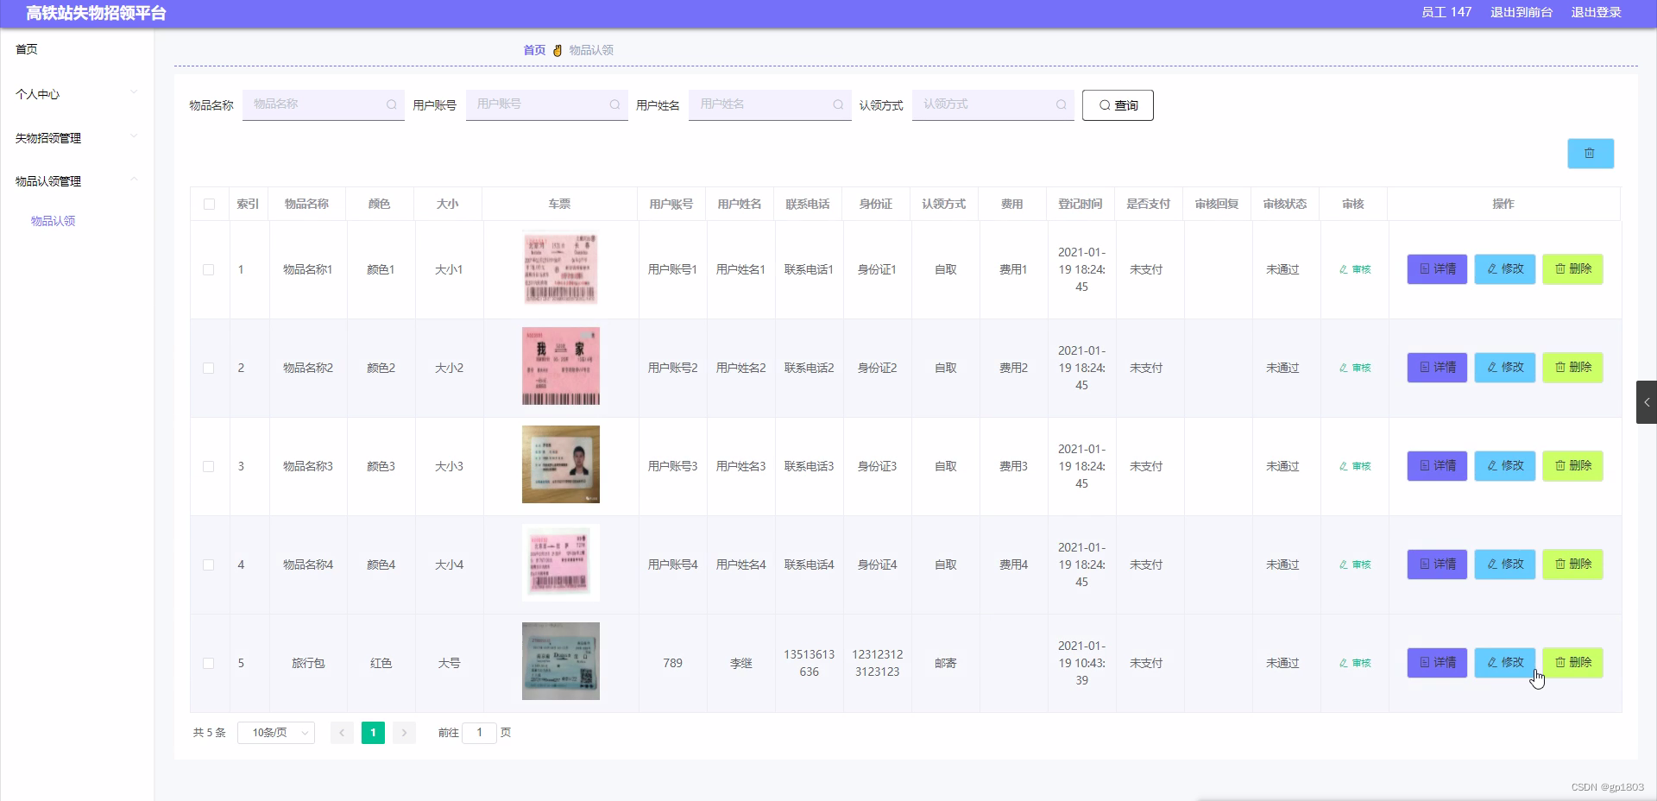The height and width of the screenshot is (801, 1657).
Task: Check the box for 旅行包 row
Action: tap(209, 664)
